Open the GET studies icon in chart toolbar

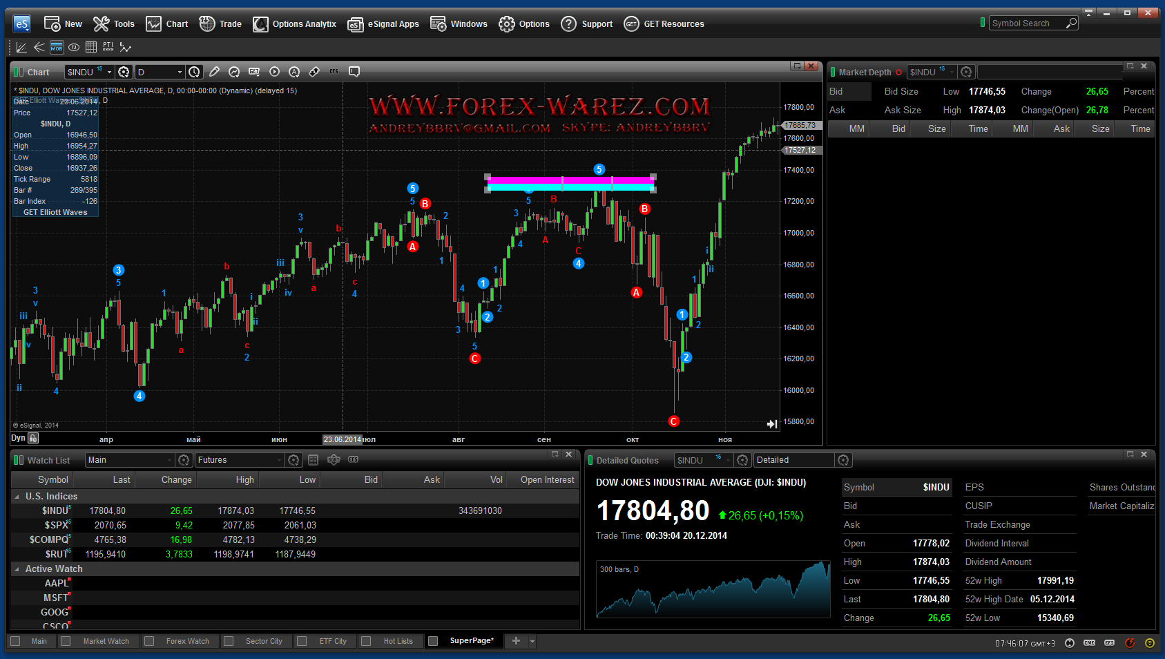click(x=254, y=72)
